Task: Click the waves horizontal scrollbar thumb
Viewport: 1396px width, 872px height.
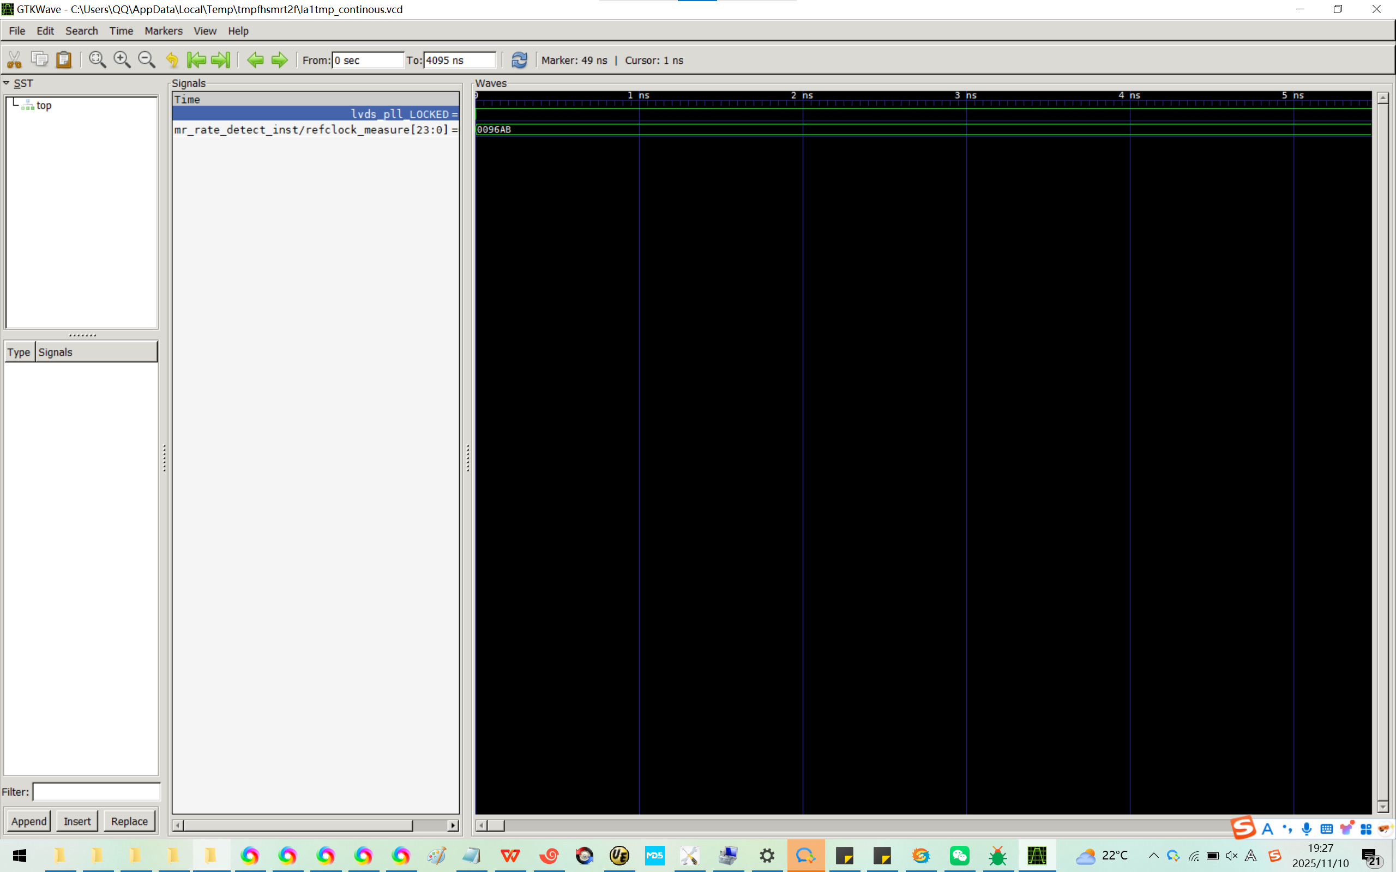Action: tap(495, 826)
